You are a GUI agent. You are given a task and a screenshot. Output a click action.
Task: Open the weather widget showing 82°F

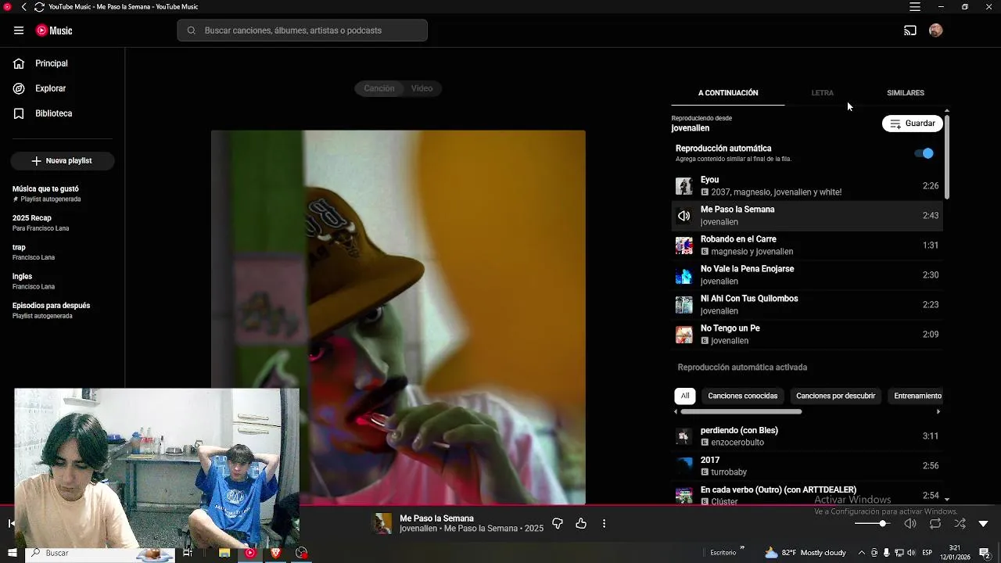[805, 553]
